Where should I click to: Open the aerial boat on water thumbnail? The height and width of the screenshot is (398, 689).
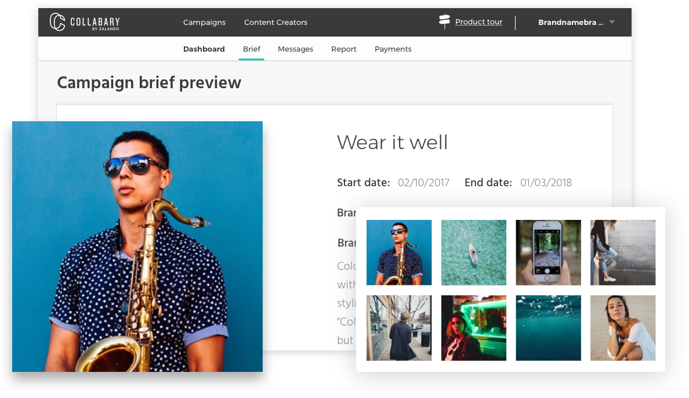[x=474, y=252]
